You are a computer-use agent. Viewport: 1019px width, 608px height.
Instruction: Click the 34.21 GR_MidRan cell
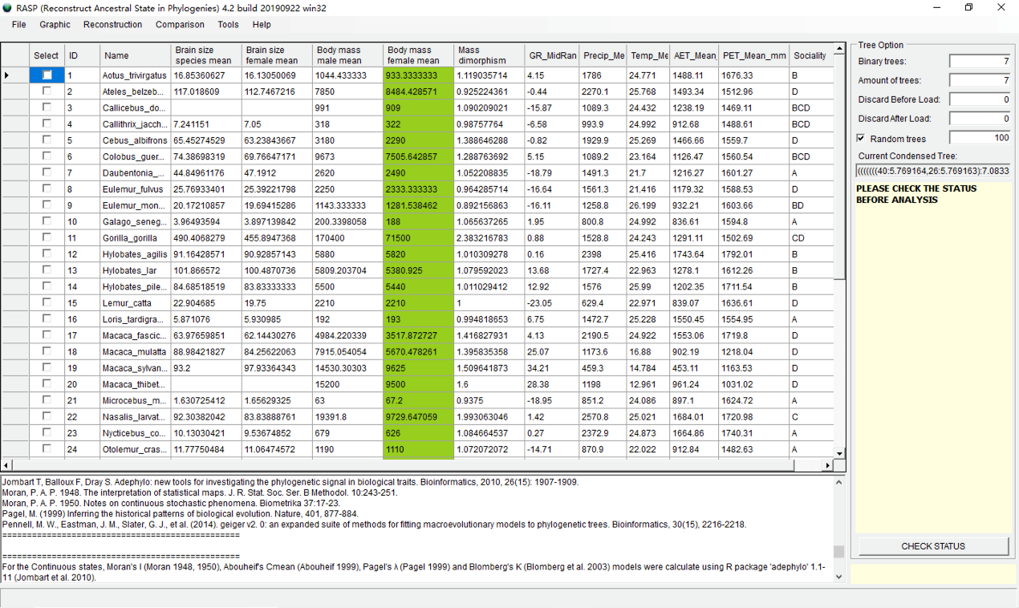552,367
